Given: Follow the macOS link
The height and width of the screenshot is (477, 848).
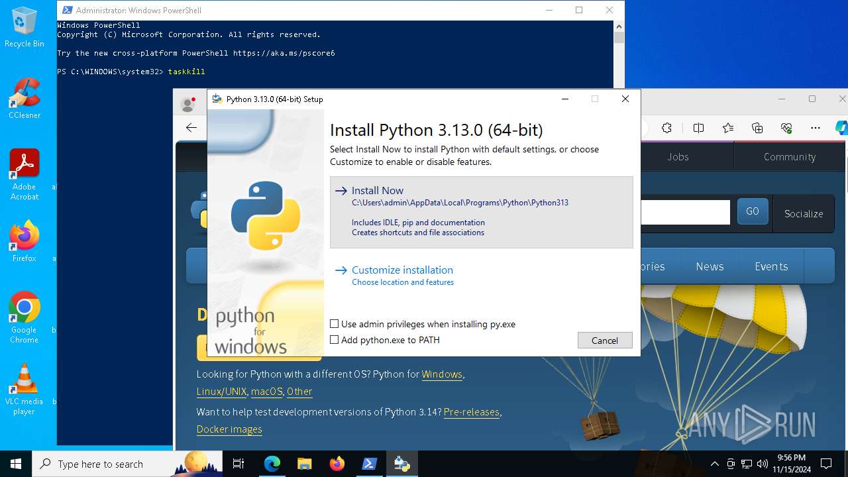Looking at the screenshot, I should pos(267,392).
